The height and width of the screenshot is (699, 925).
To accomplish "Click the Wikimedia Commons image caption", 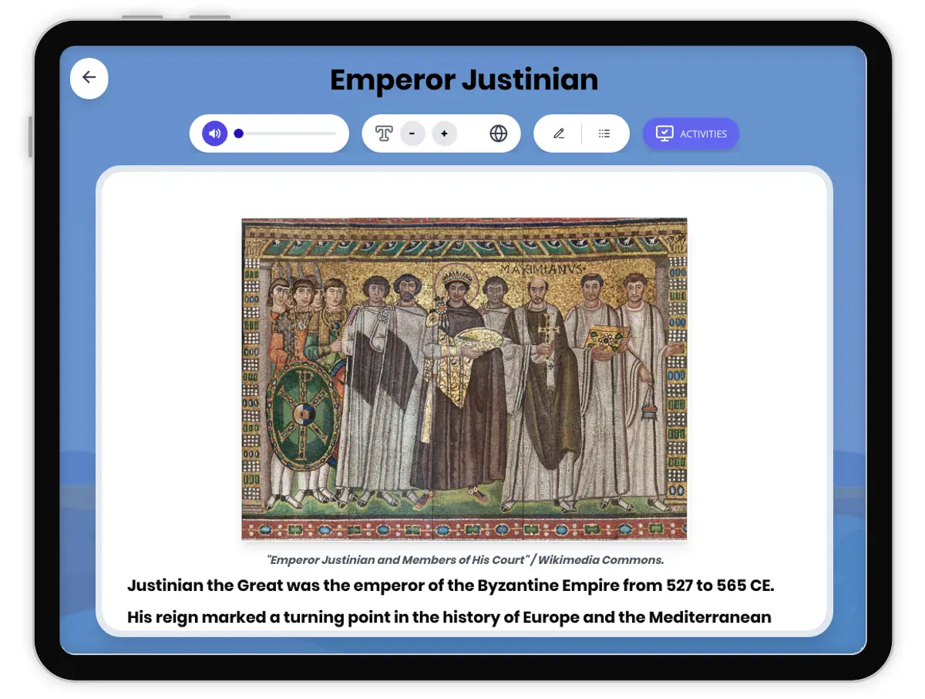I will pos(464,560).
